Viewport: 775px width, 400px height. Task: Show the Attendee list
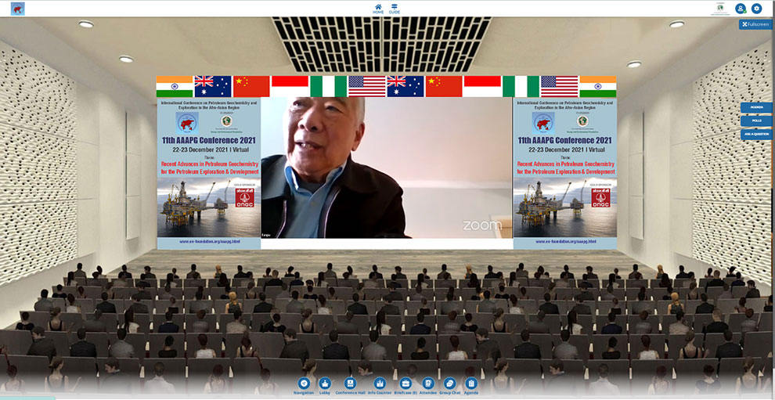click(428, 386)
